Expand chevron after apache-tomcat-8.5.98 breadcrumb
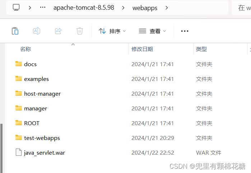Image resolution: width=251 pixels, height=173 pixels. 123,8
